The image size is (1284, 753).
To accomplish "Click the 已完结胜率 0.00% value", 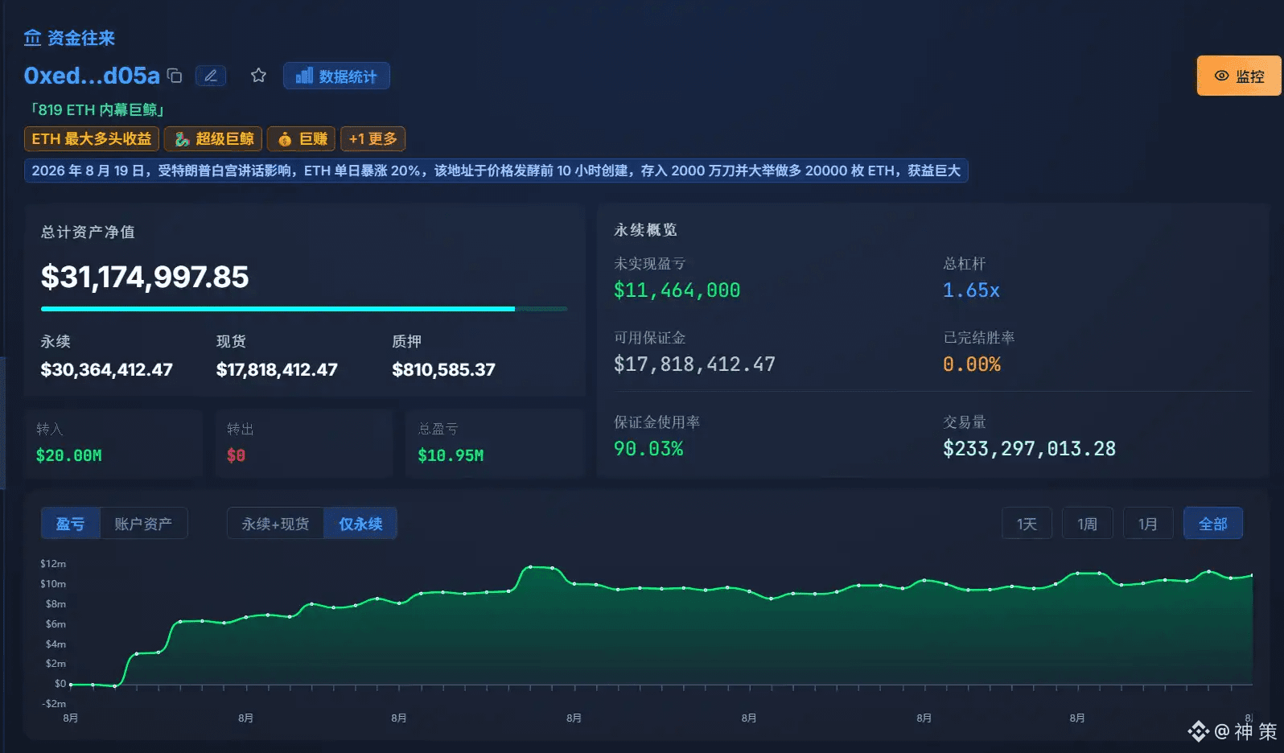I will click(x=972, y=364).
